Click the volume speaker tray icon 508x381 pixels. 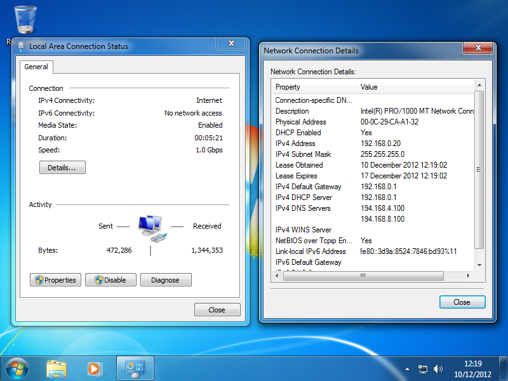(x=438, y=368)
